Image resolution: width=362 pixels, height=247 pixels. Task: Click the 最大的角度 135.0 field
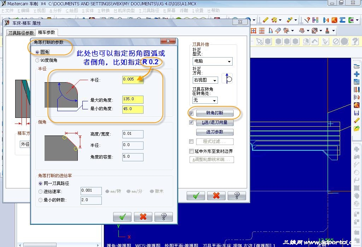(x=133, y=100)
